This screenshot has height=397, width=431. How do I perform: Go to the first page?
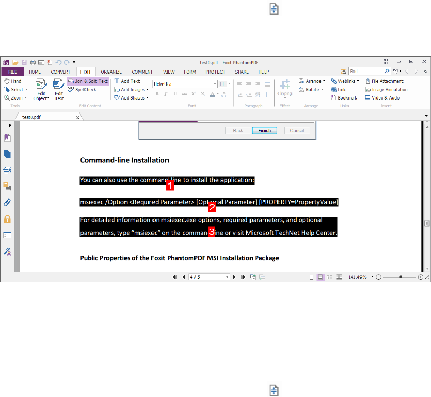click(x=174, y=277)
